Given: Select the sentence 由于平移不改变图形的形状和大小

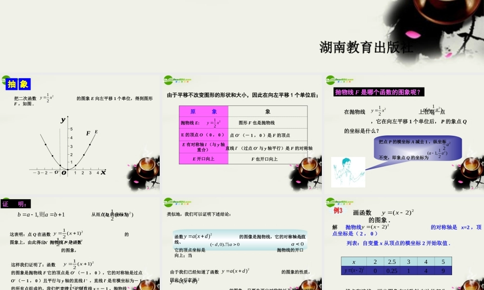Looking at the screenshot, I should click(x=209, y=95).
